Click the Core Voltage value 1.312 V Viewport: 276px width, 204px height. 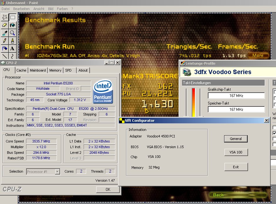coord(80,100)
